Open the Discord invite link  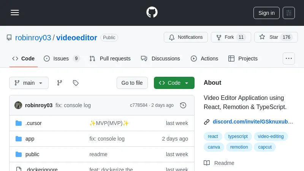253,122
